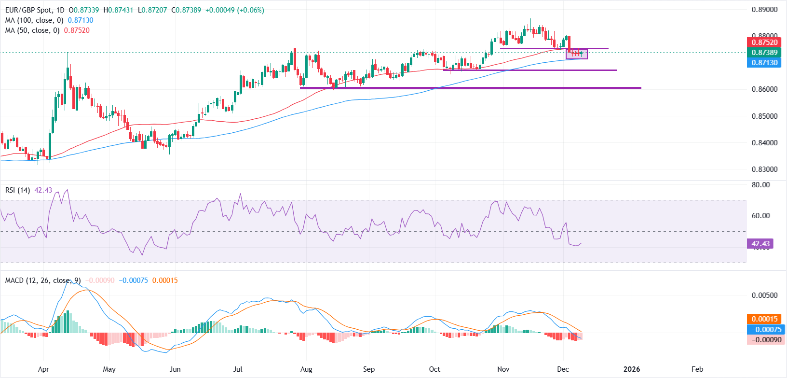Click the blue 0.87130 MA price label
This screenshot has height=378, width=787.
764,63
